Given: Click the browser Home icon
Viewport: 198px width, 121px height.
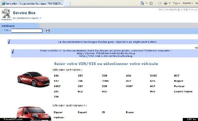Looking at the screenshot, I should click(x=142, y=3).
